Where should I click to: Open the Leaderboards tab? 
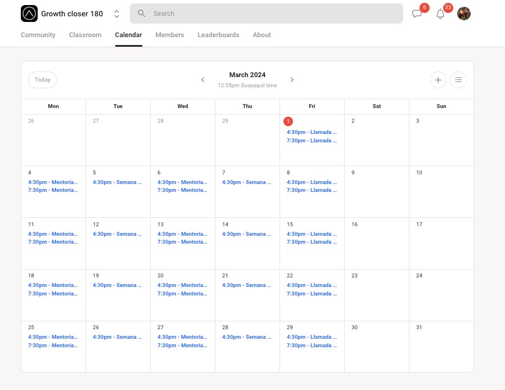[x=218, y=35]
